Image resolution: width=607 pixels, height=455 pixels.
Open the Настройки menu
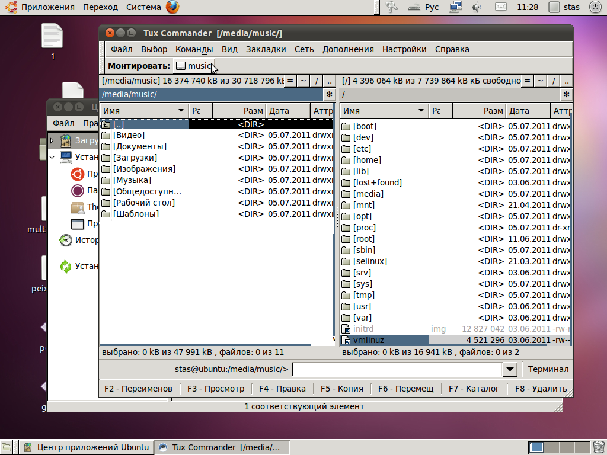[x=404, y=50]
